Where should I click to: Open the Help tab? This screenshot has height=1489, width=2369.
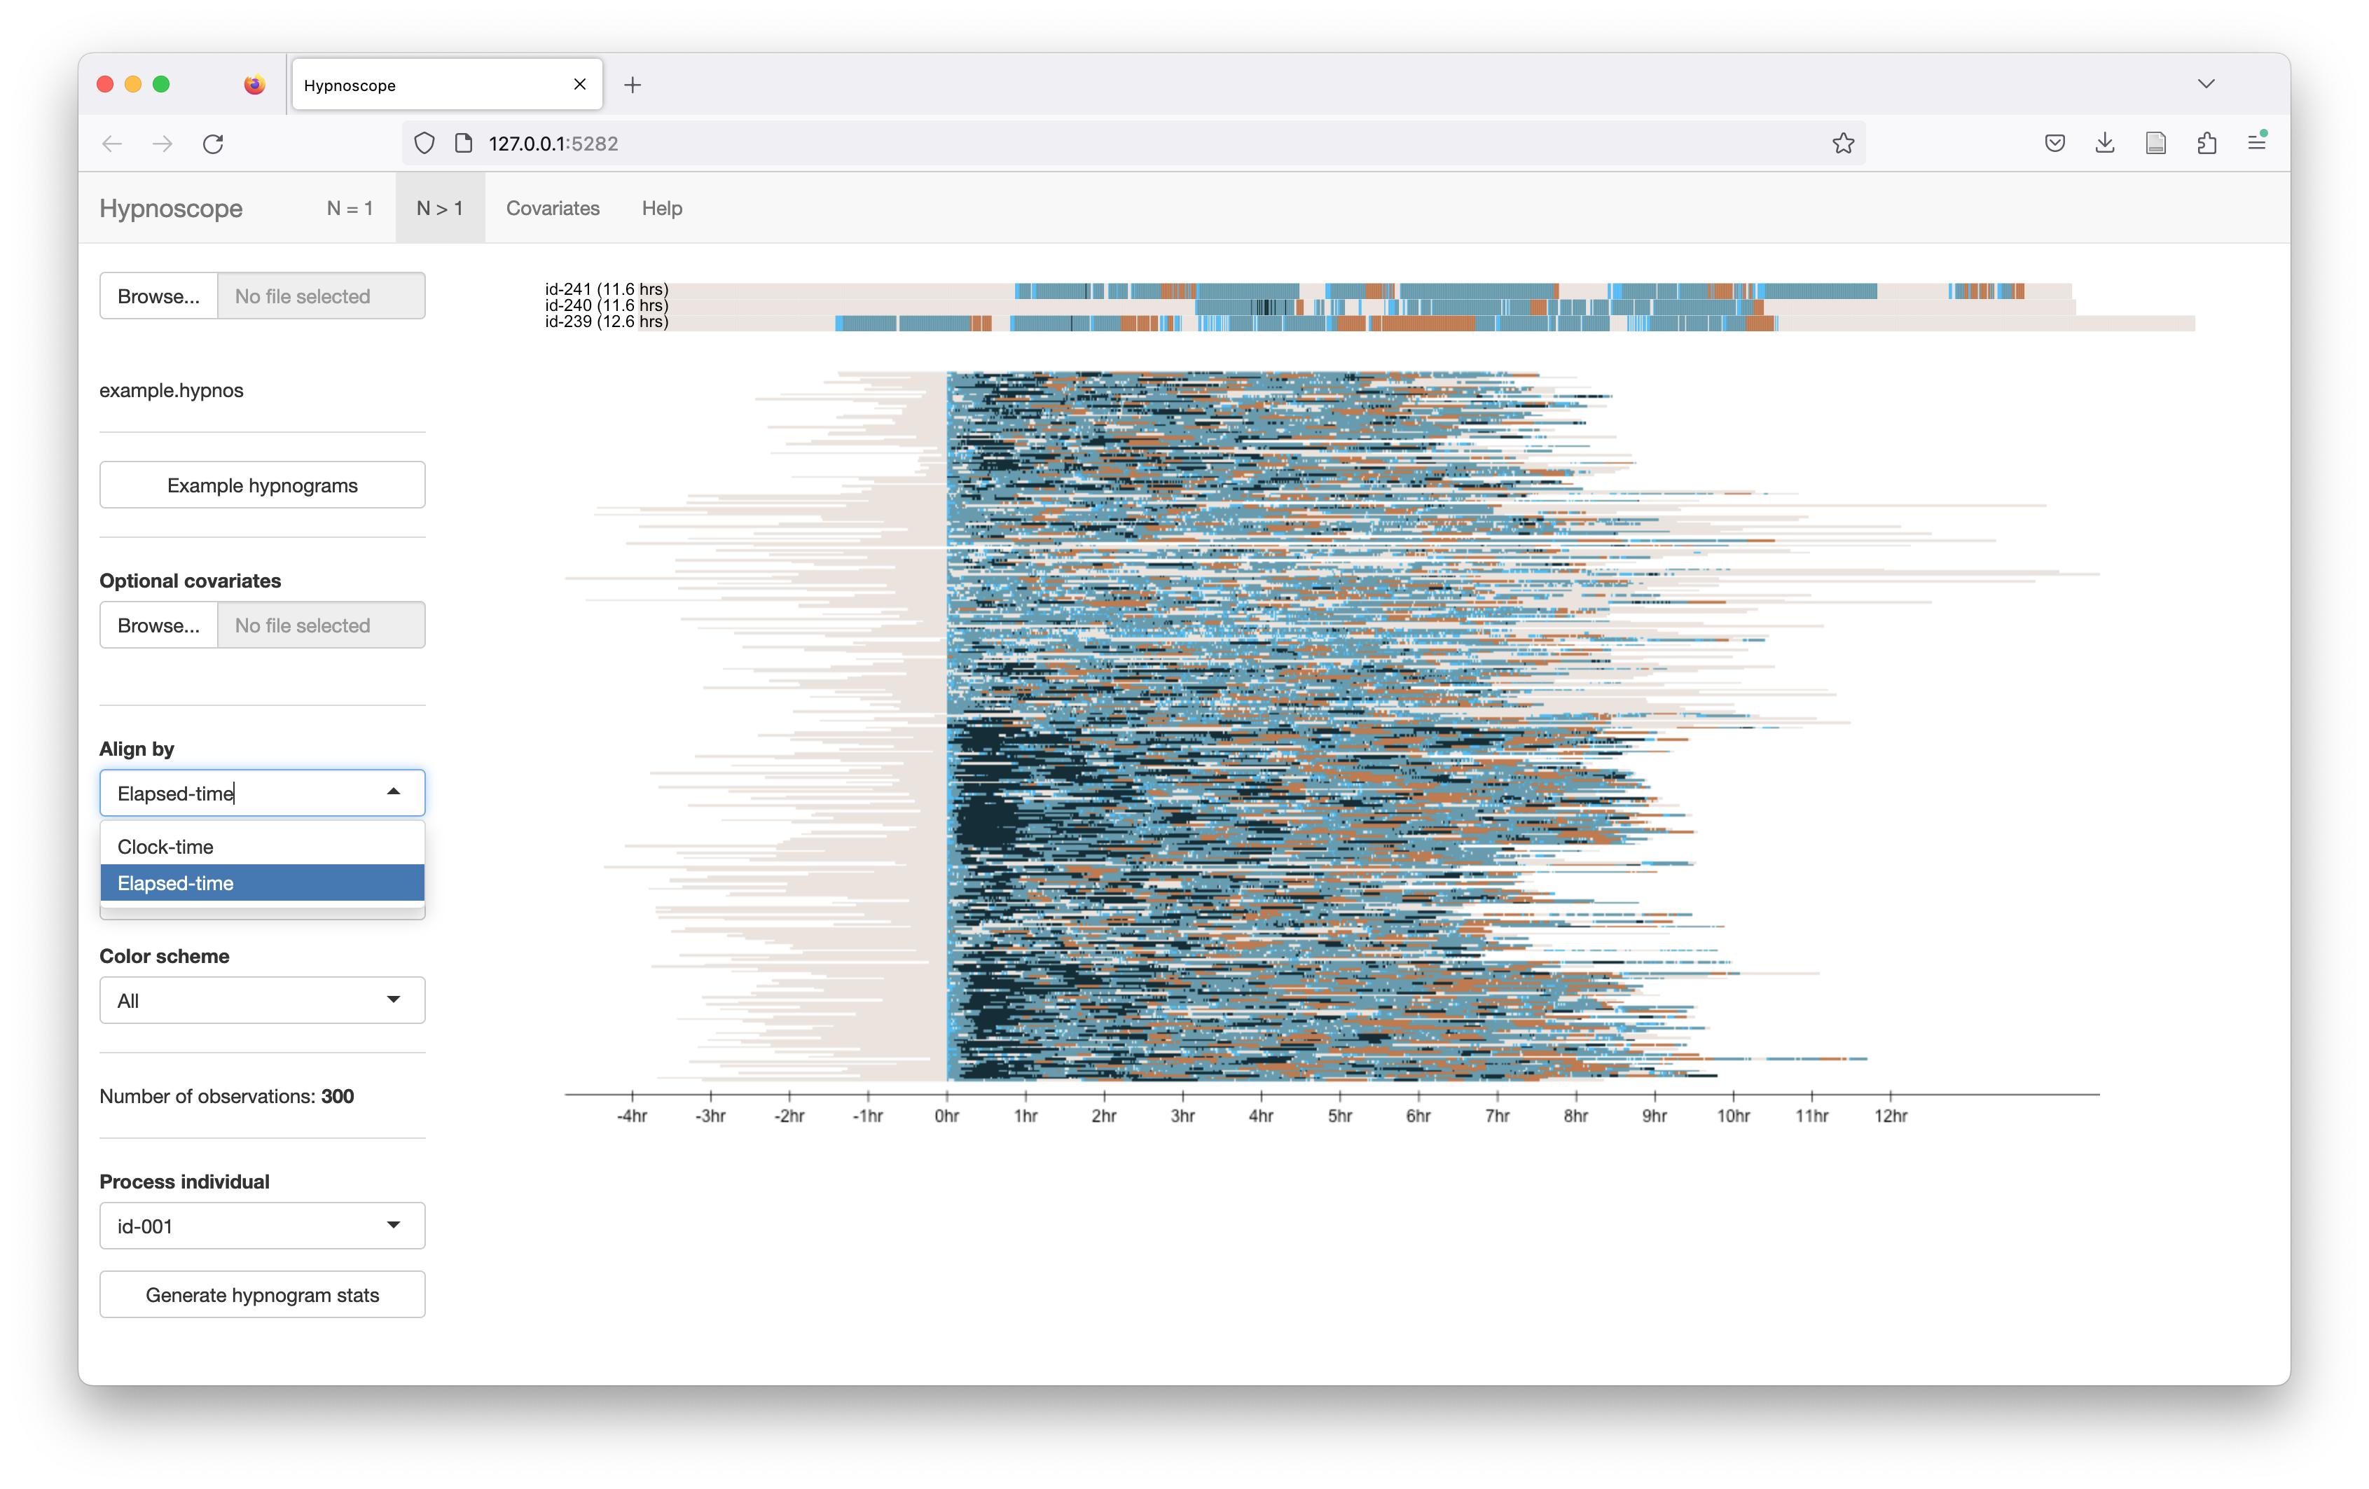[661, 209]
